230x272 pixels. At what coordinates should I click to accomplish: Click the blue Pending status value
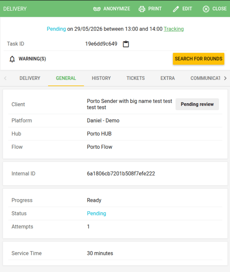point(96,213)
